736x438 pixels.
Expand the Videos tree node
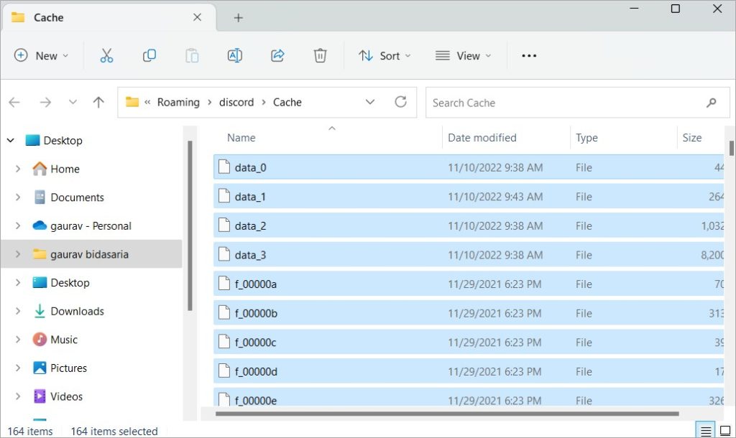pos(18,396)
